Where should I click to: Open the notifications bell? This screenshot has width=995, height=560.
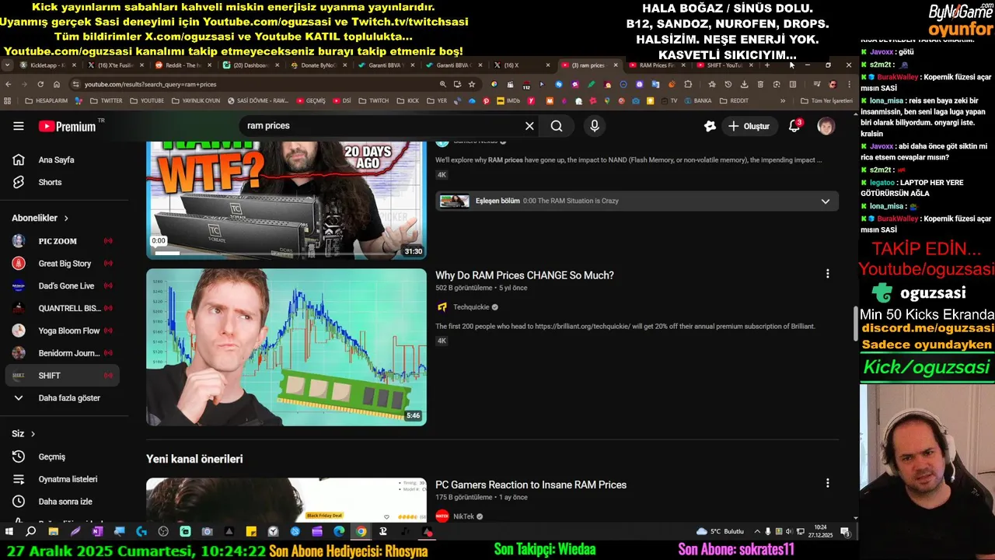tap(794, 125)
